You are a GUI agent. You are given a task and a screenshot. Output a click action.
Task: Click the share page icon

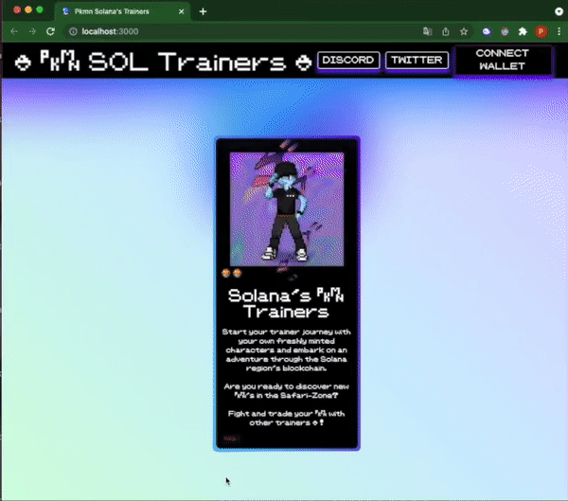coord(446,31)
